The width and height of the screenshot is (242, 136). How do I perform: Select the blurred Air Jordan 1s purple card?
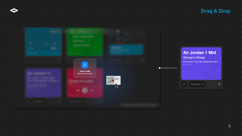pos(43,83)
